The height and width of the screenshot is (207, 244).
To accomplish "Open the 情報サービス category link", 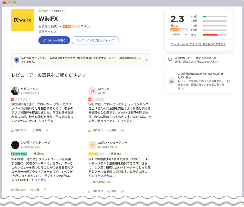I will pyautogui.click(x=48, y=32).
